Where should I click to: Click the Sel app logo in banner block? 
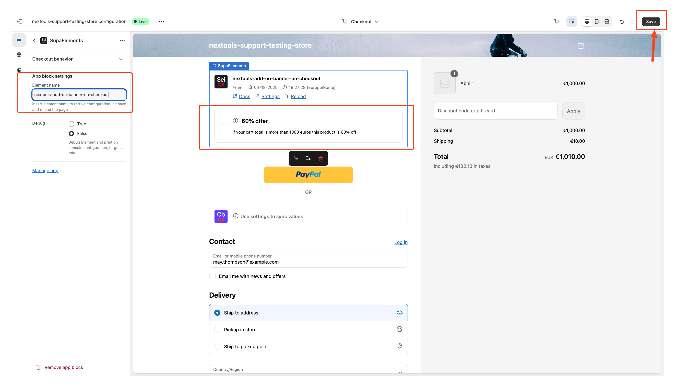pyautogui.click(x=221, y=82)
